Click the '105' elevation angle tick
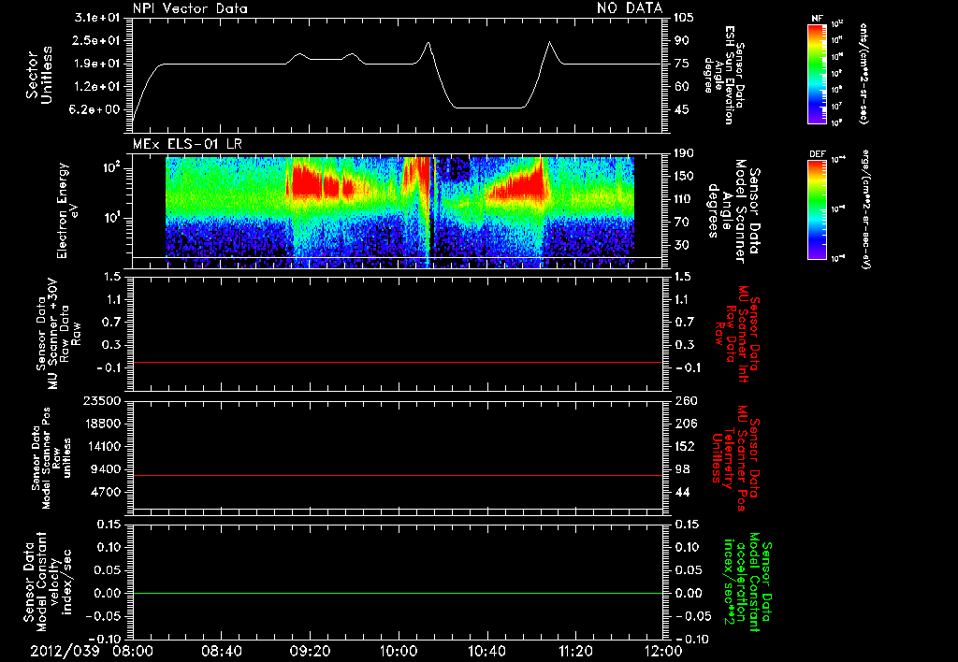Image resolution: width=958 pixels, height=662 pixels. coord(684,18)
